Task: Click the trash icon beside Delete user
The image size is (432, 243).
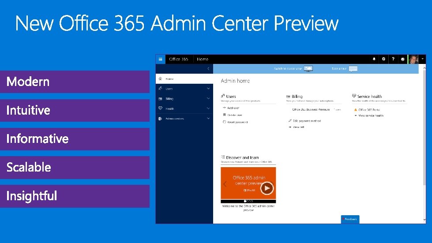Action: (224, 115)
